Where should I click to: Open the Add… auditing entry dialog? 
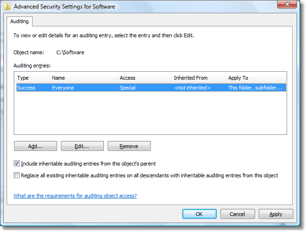35,146
